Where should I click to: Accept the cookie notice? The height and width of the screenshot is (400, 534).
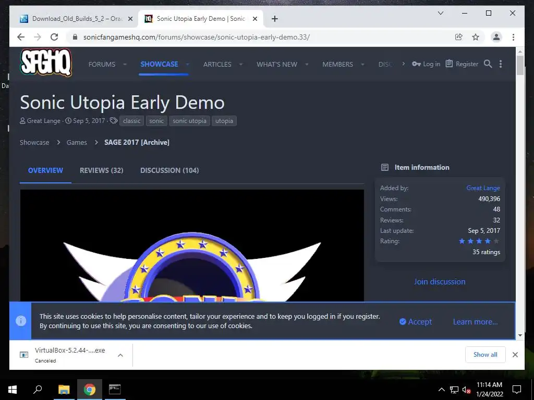416,322
